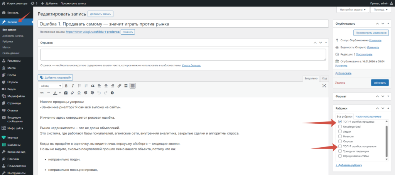
Task: Click the Обновить button
Action: 380,82
